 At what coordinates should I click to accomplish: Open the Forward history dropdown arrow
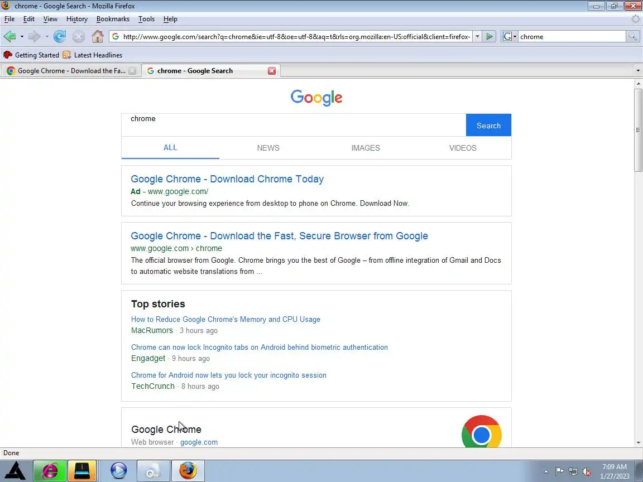47,36
